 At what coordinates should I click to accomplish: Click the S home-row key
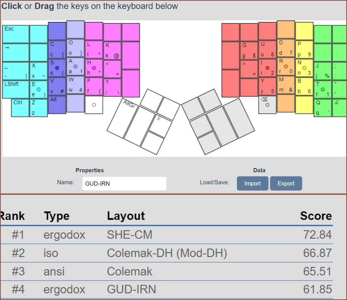tap(57, 68)
